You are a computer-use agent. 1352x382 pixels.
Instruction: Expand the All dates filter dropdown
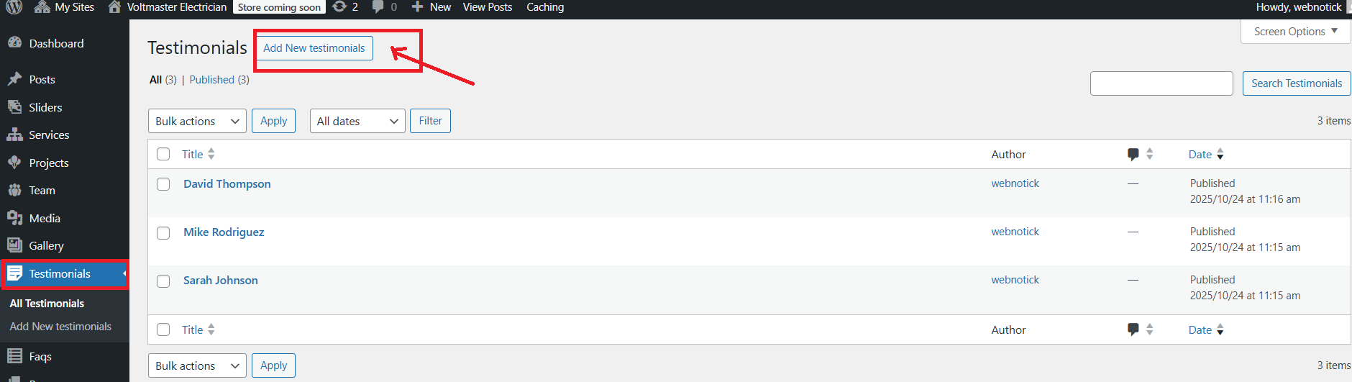point(357,121)
